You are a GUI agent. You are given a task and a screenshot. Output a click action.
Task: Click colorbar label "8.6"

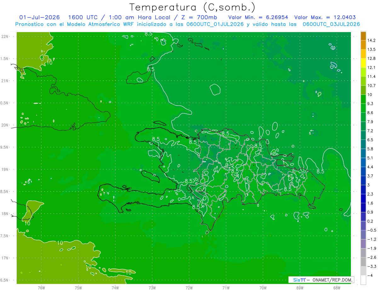pos(370,113)
